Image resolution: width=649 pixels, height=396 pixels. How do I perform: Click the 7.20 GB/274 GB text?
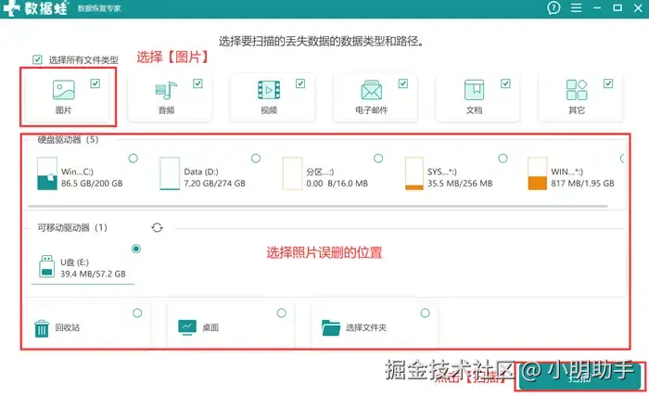(214, 184)
